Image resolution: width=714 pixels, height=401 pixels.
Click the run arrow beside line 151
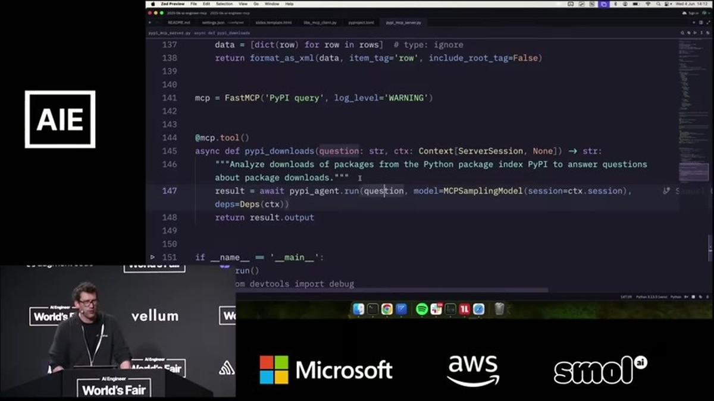(152, 257)
